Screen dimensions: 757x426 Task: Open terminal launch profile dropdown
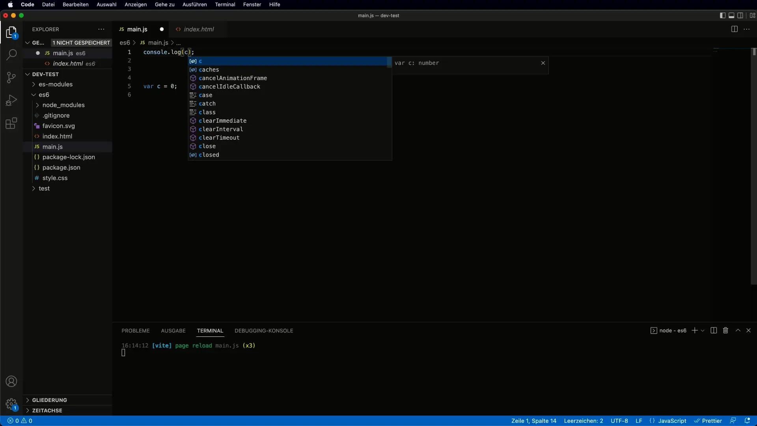pyautogui.click(x=703, y=331)
